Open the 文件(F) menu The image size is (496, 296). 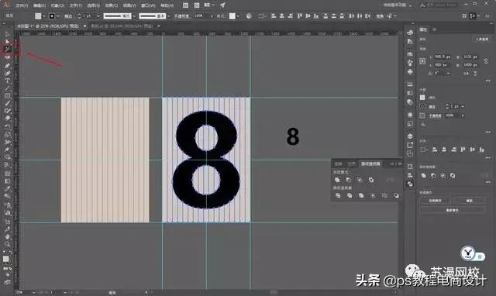point(22,5)
